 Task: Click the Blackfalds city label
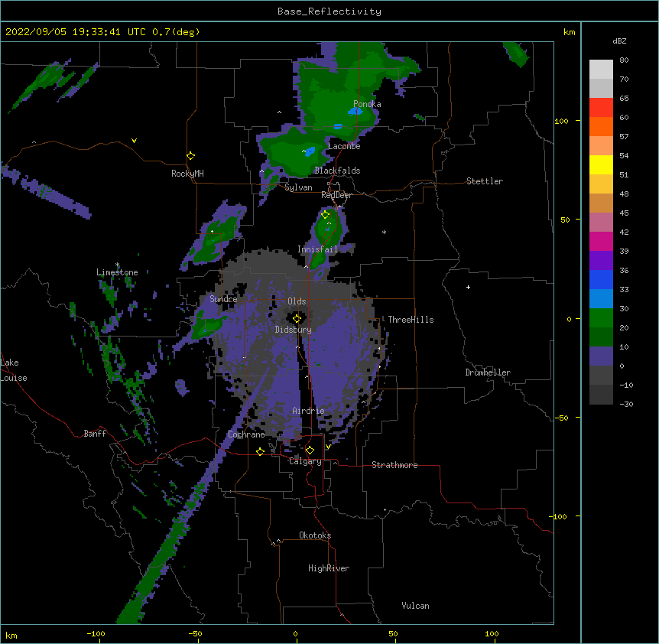(337, 171)
